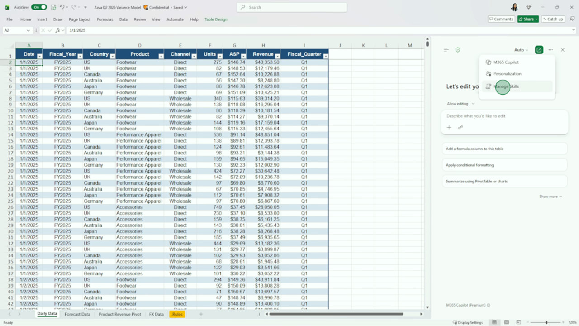Click the new chat compose icon in Copilot pane

coord(539,50)
